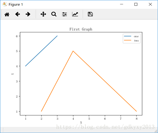The width and height of the screenshot is (158, 133).
Task: Click the 'two' legend label
Action: 136,41
